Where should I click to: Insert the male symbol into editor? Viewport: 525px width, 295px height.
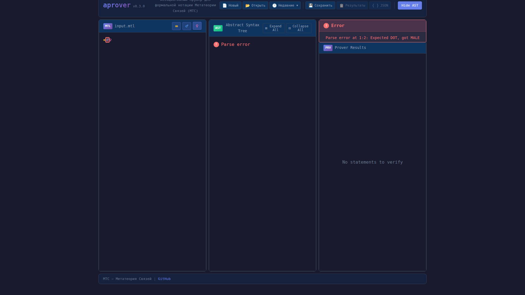pyautogui.click(x=187, y=26)
